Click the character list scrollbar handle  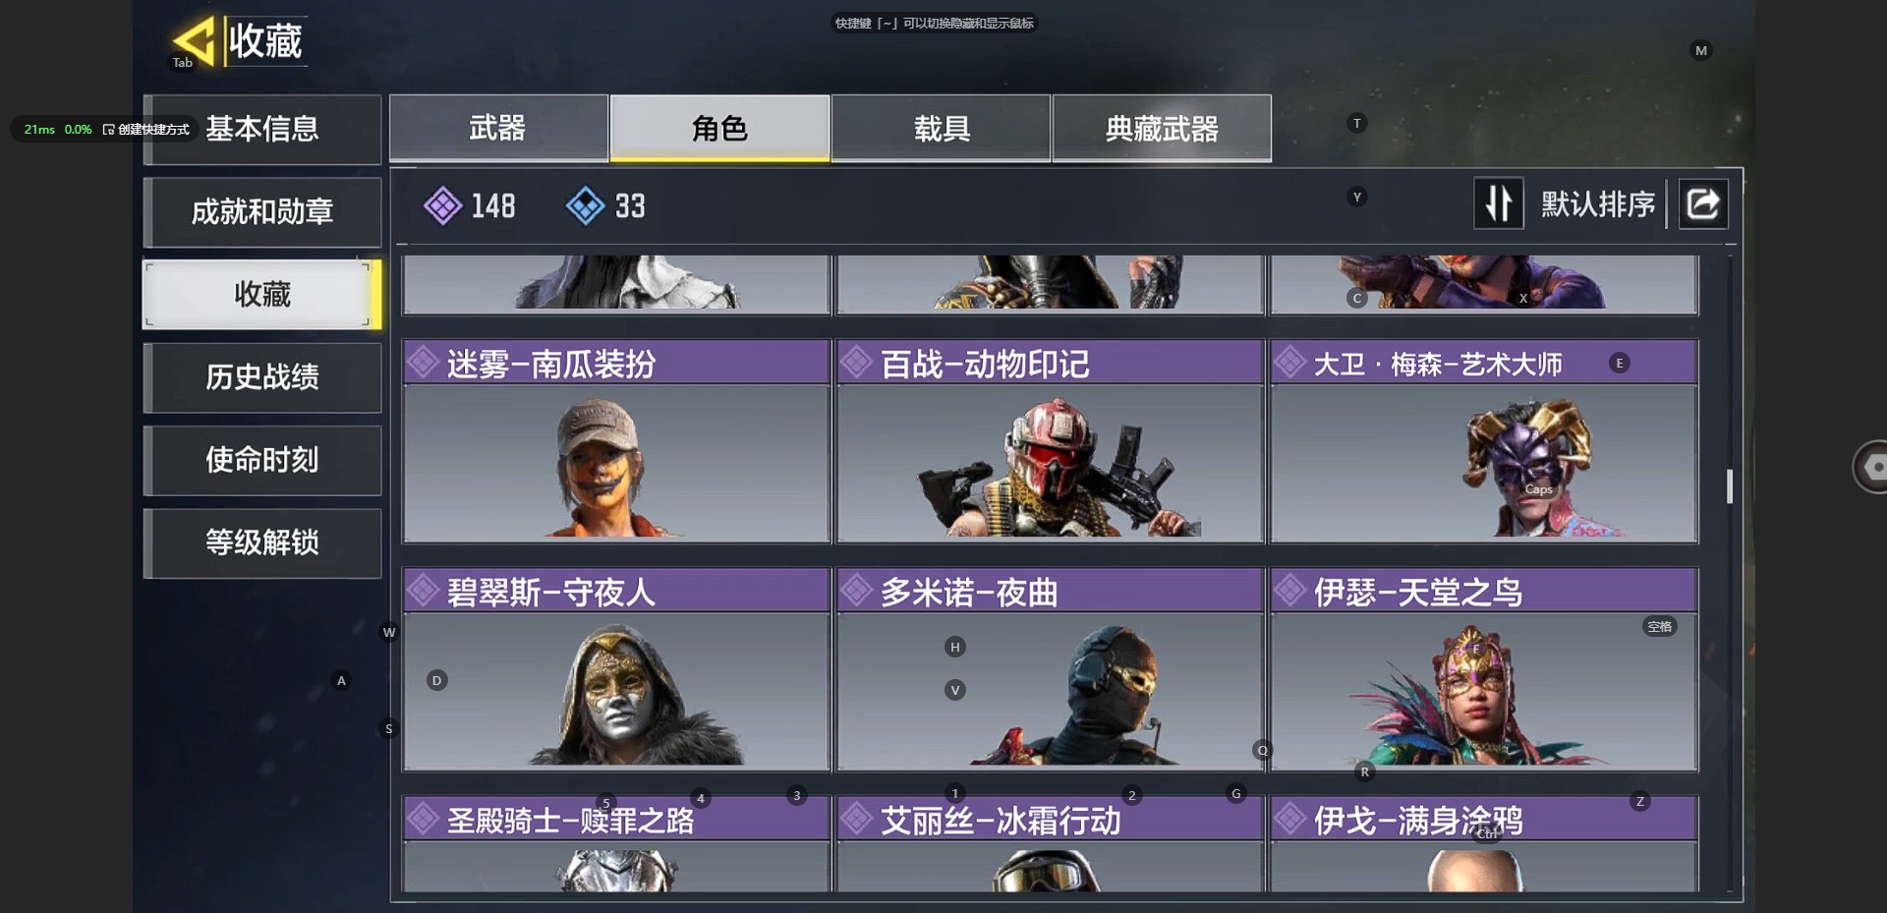click(x=1730, y=486)
